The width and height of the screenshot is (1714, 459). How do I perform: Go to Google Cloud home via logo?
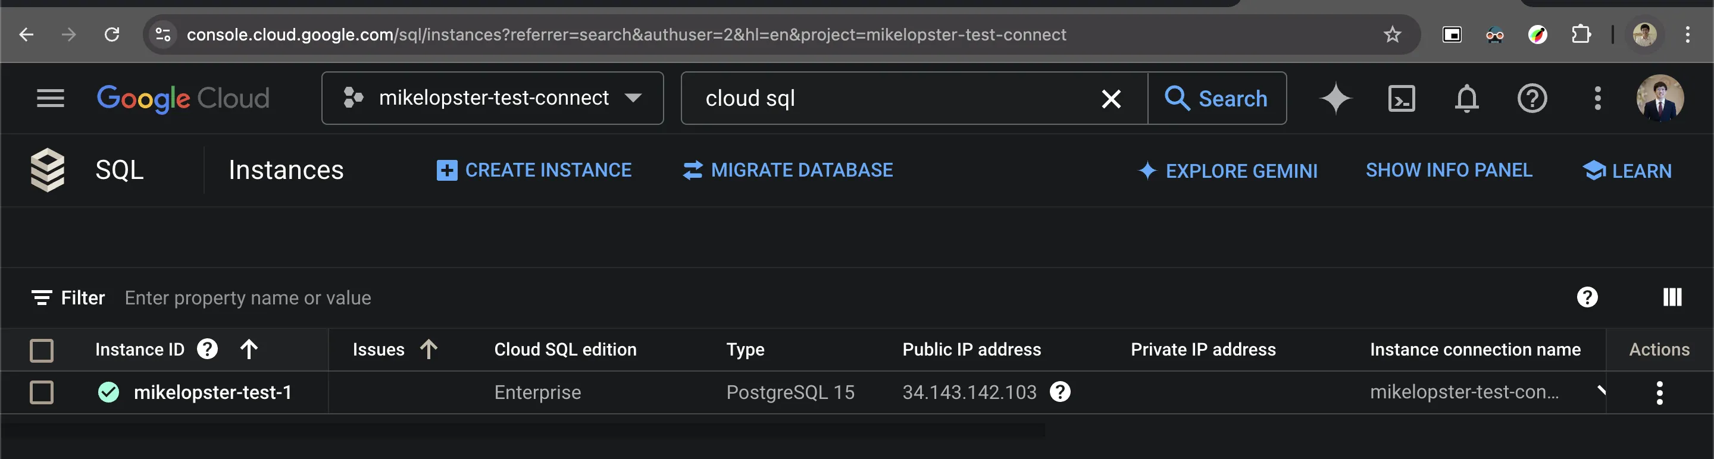click(183, 98)
